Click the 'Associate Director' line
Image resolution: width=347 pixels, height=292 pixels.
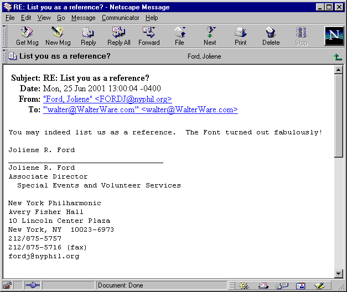48,176
